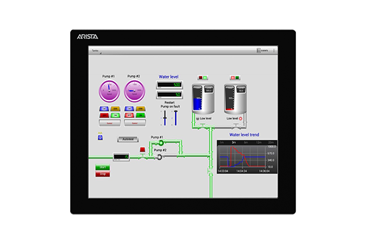Image resolution: width=366 pixels, height=244 pixels.
Task: Click the left water tank graphic
Action: pyautogui.click(x=201, y=99)
